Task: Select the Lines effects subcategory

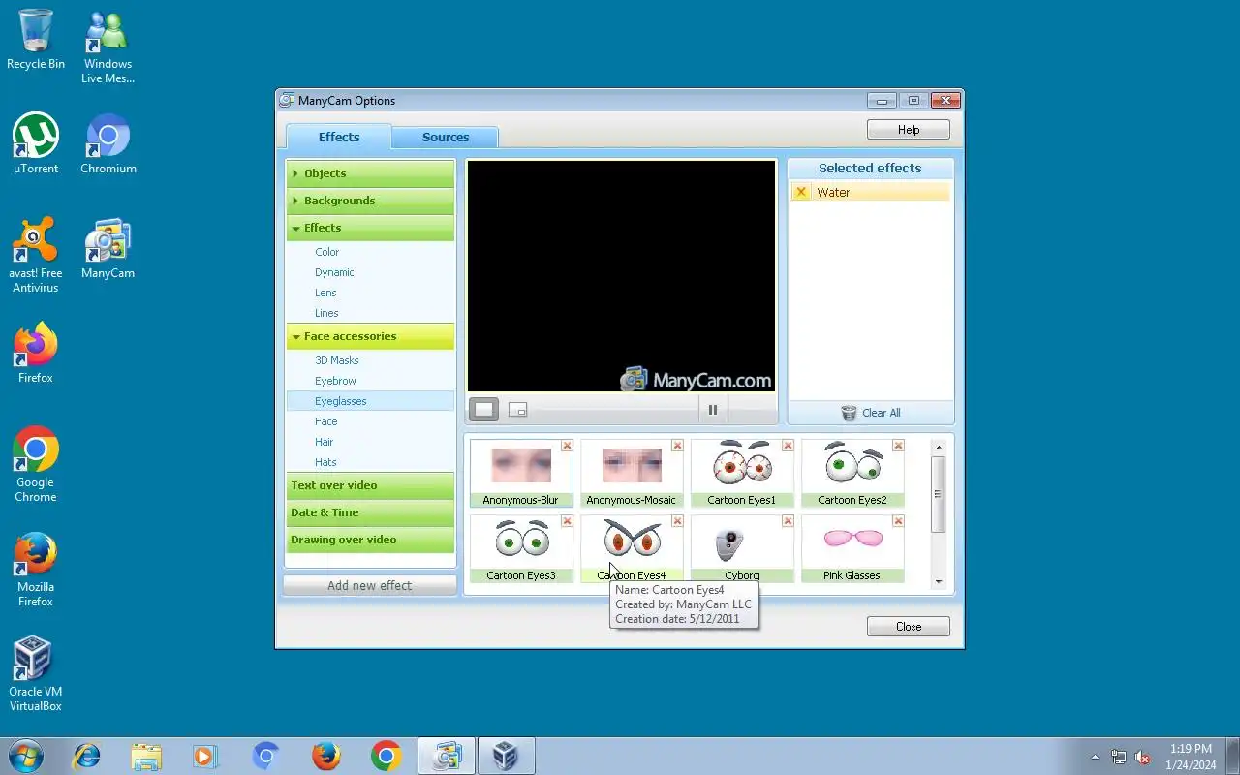Action: click(x=326, y=313)
